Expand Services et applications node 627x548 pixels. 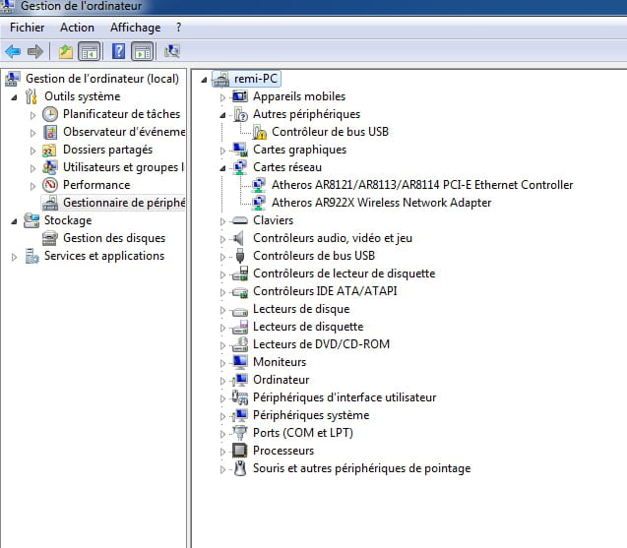coord(14,257)
